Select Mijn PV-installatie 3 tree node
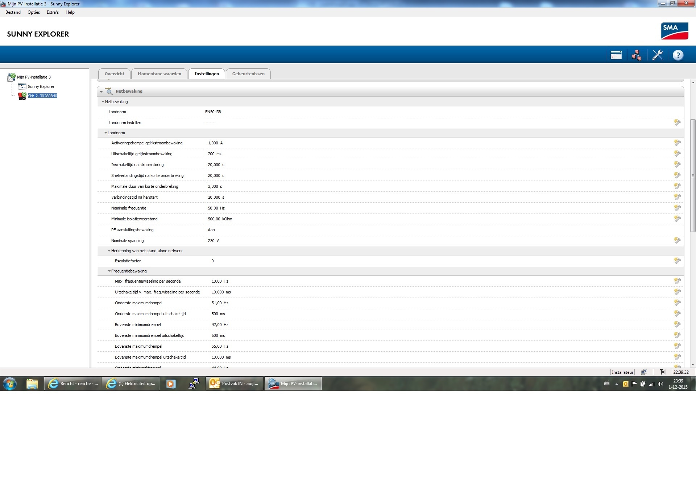The image size is (696, 495). tap(34, 77)
